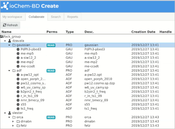Click the Name column header

click(x=7, y=32)
